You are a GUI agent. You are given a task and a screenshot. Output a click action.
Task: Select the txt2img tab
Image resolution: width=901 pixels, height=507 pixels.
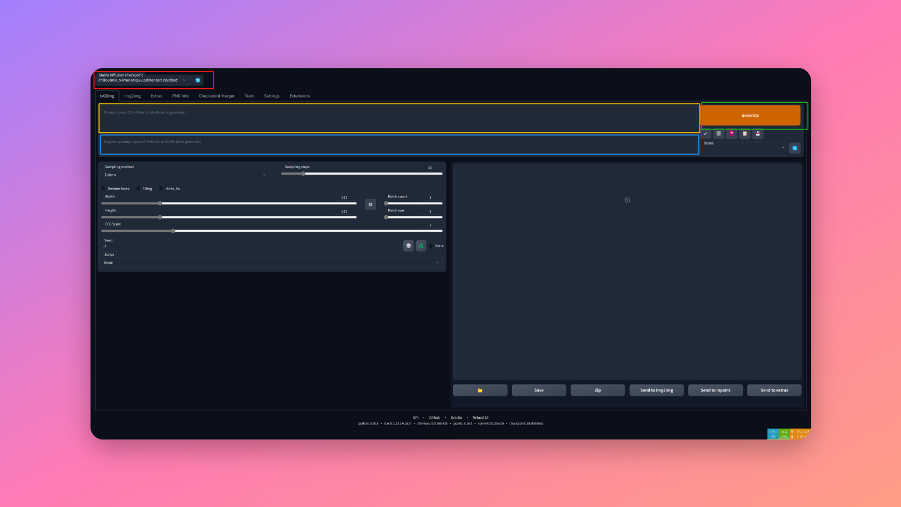107,96
